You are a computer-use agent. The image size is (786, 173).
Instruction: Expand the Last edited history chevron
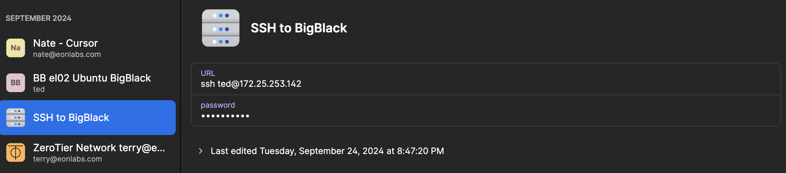point(201,151)
